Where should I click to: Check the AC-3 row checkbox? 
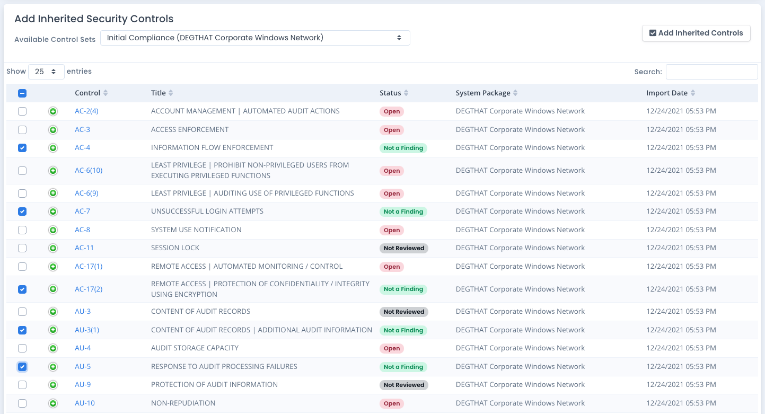click(x=22, y=130)
